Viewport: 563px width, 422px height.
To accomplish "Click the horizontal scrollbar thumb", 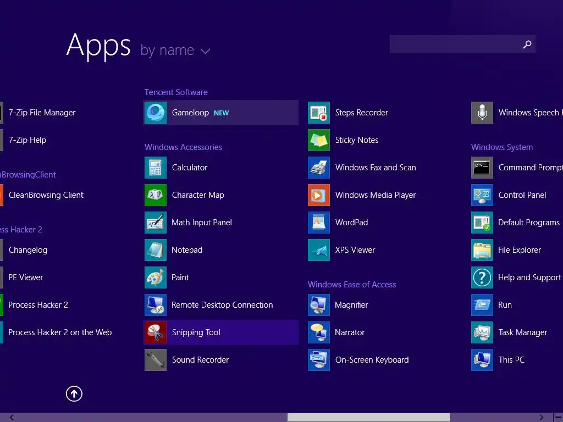I will (368, 418).
